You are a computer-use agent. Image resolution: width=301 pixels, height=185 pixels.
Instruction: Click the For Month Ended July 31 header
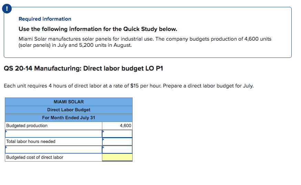pyautogui.click(x=69, y=118)
